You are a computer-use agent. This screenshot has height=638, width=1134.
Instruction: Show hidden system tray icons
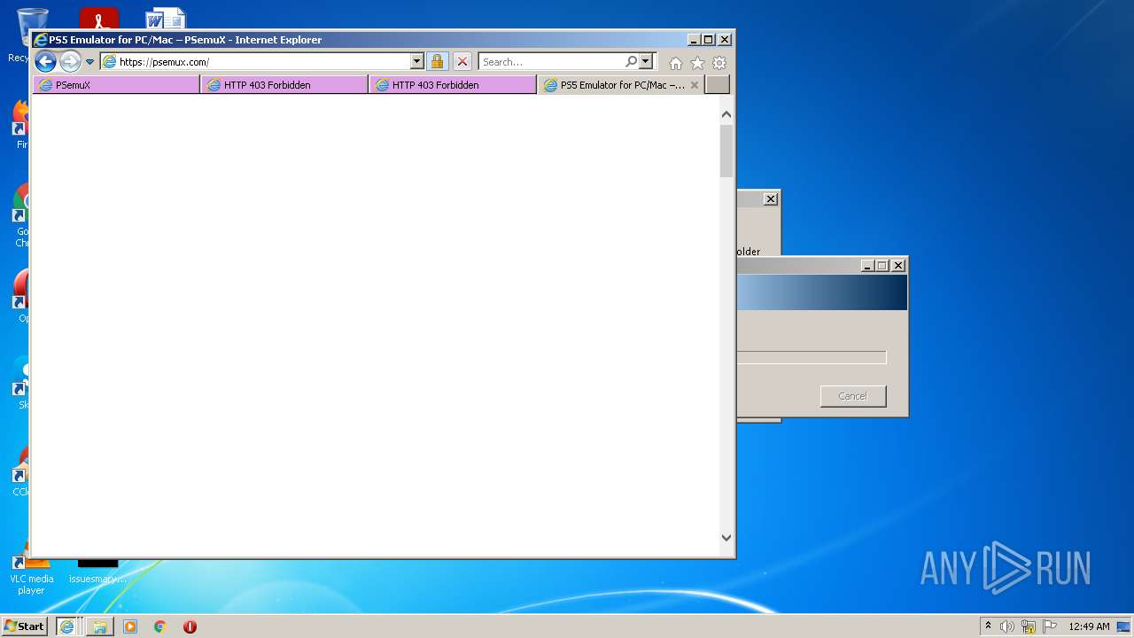(989, 626)
